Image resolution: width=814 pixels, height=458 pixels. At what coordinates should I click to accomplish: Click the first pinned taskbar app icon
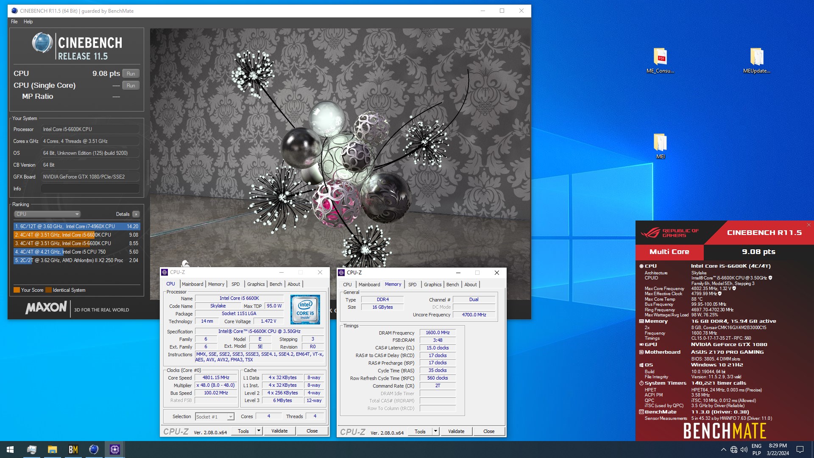click(31, 450)
